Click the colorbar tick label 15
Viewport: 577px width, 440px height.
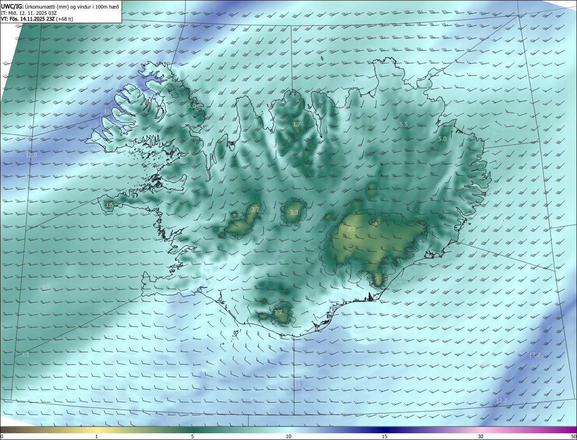[385, 436]
